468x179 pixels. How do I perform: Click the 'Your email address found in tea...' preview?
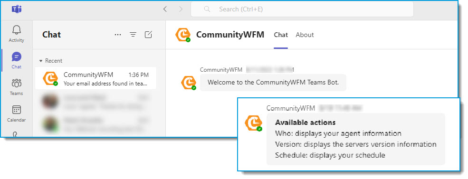105,84
